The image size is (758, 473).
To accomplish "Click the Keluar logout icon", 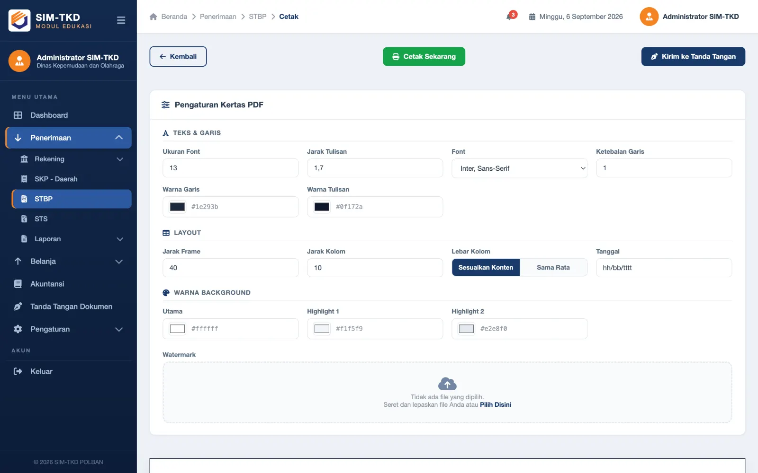I will click(x=18, y=371).
